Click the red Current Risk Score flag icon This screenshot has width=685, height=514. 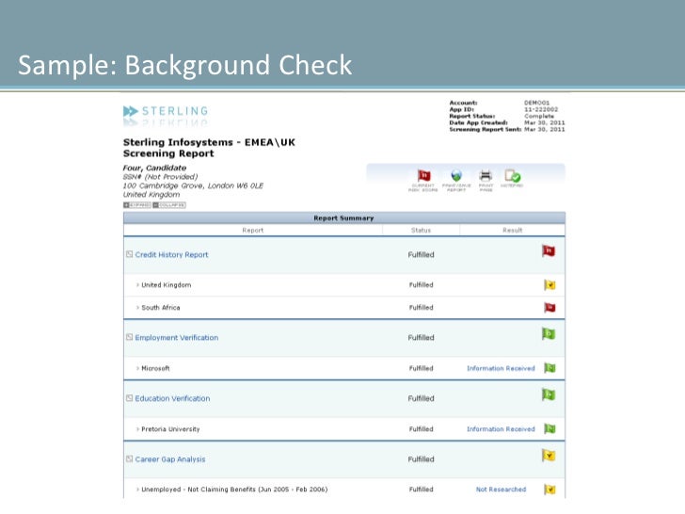[x=423, y=176]
